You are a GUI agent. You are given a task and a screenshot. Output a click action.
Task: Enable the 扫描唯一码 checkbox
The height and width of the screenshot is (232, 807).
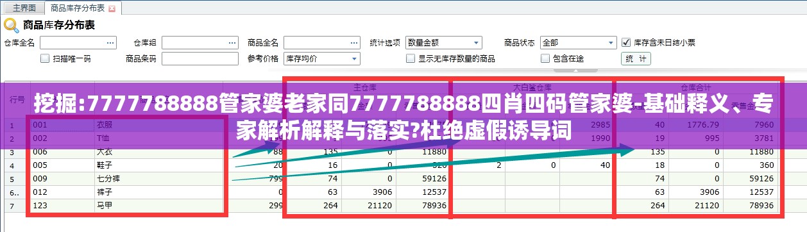click(45, 58)
